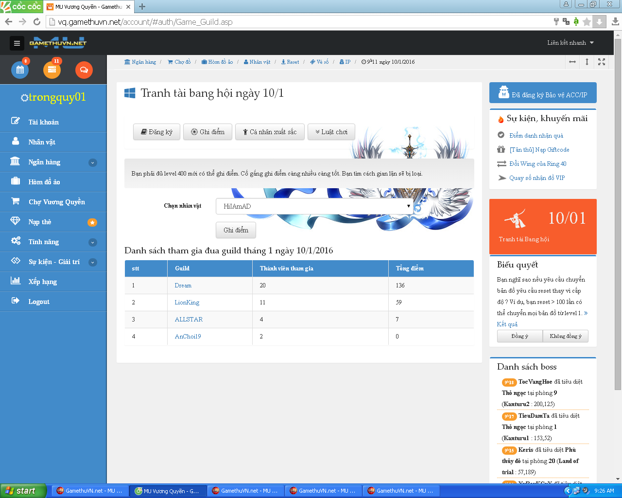Open the blue calendar icon
Viewport: 622px width, 498px height.
20,70
